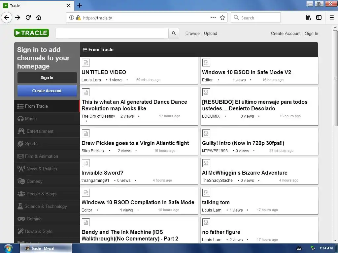The image size is (338, 253).
Task: Open the Browse link
Action: 192,33
